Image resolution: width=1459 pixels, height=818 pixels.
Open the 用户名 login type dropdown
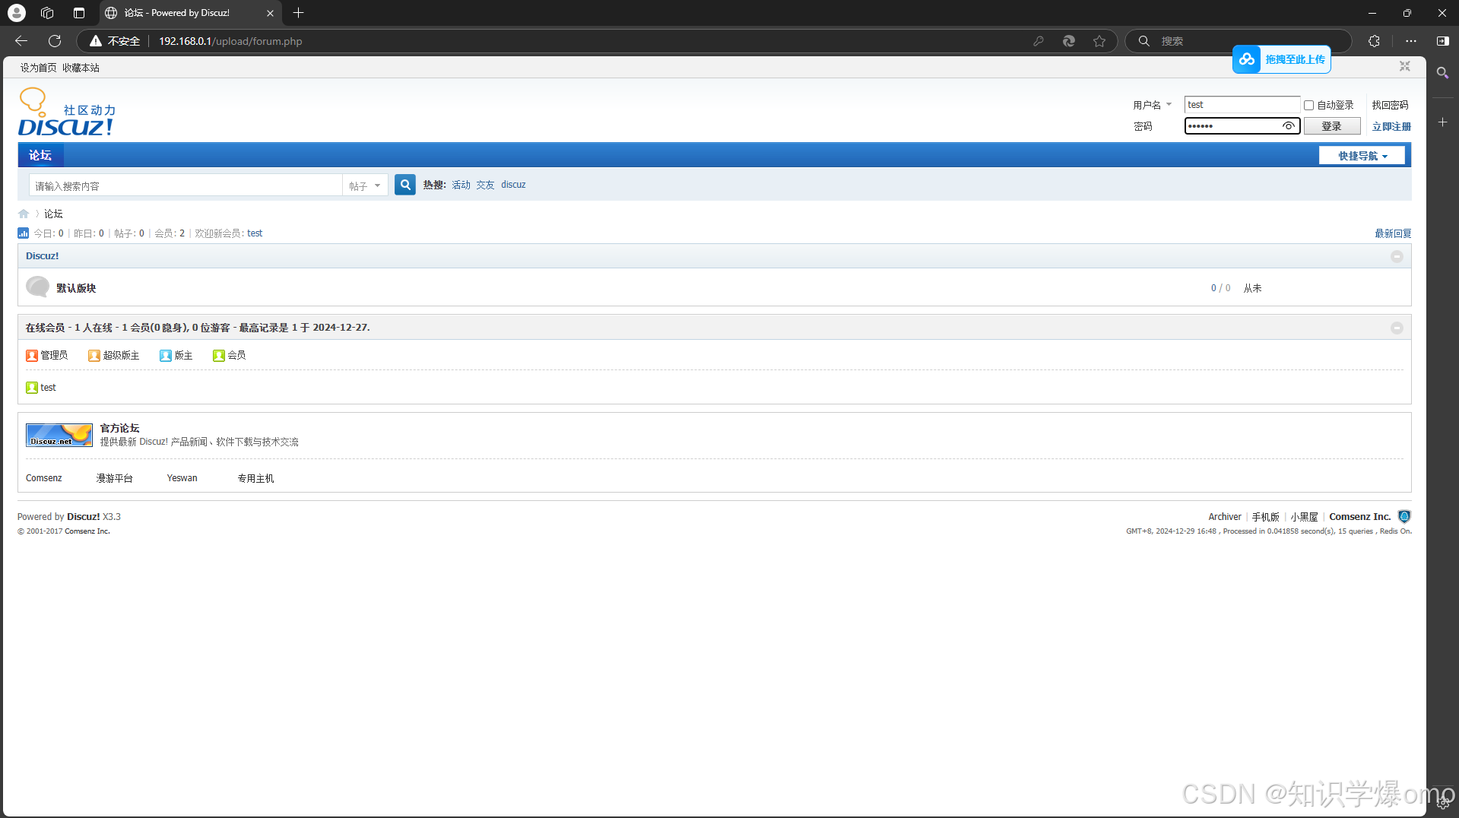tap(1152, 105)
